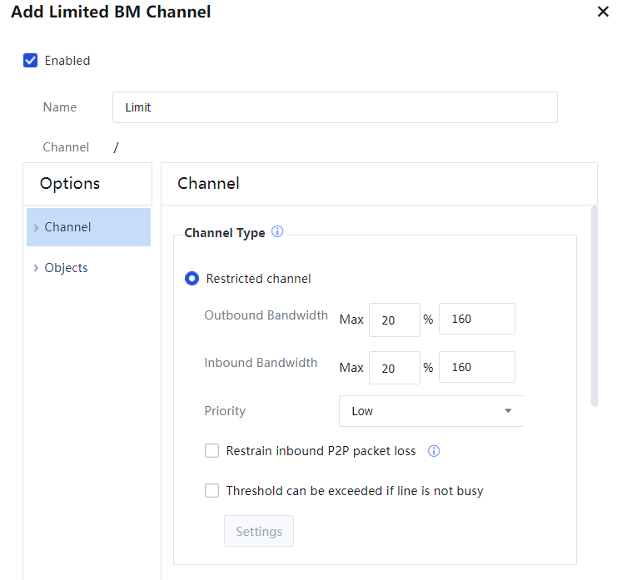Open the Priority dropdown set to Low

[431, 411]
